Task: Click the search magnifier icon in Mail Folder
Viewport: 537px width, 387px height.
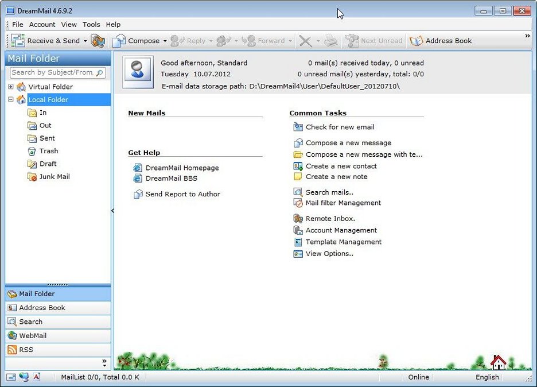Action: tap(99, 73)
